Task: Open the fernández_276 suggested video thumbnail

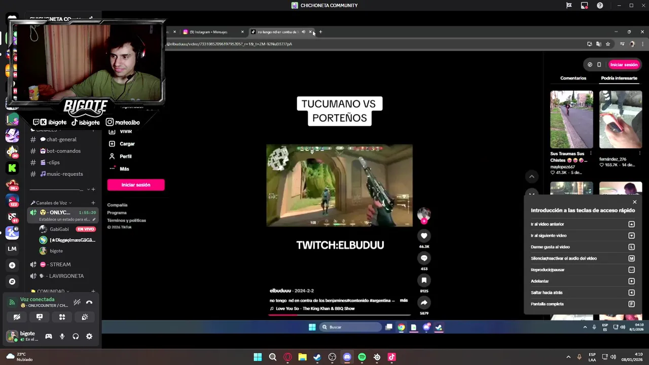Action: (621, 120)
